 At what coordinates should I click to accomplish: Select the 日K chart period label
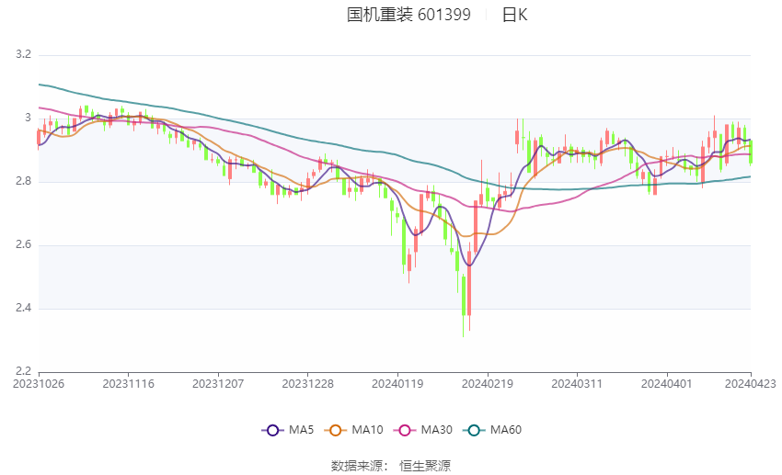[x=514, y=15]
